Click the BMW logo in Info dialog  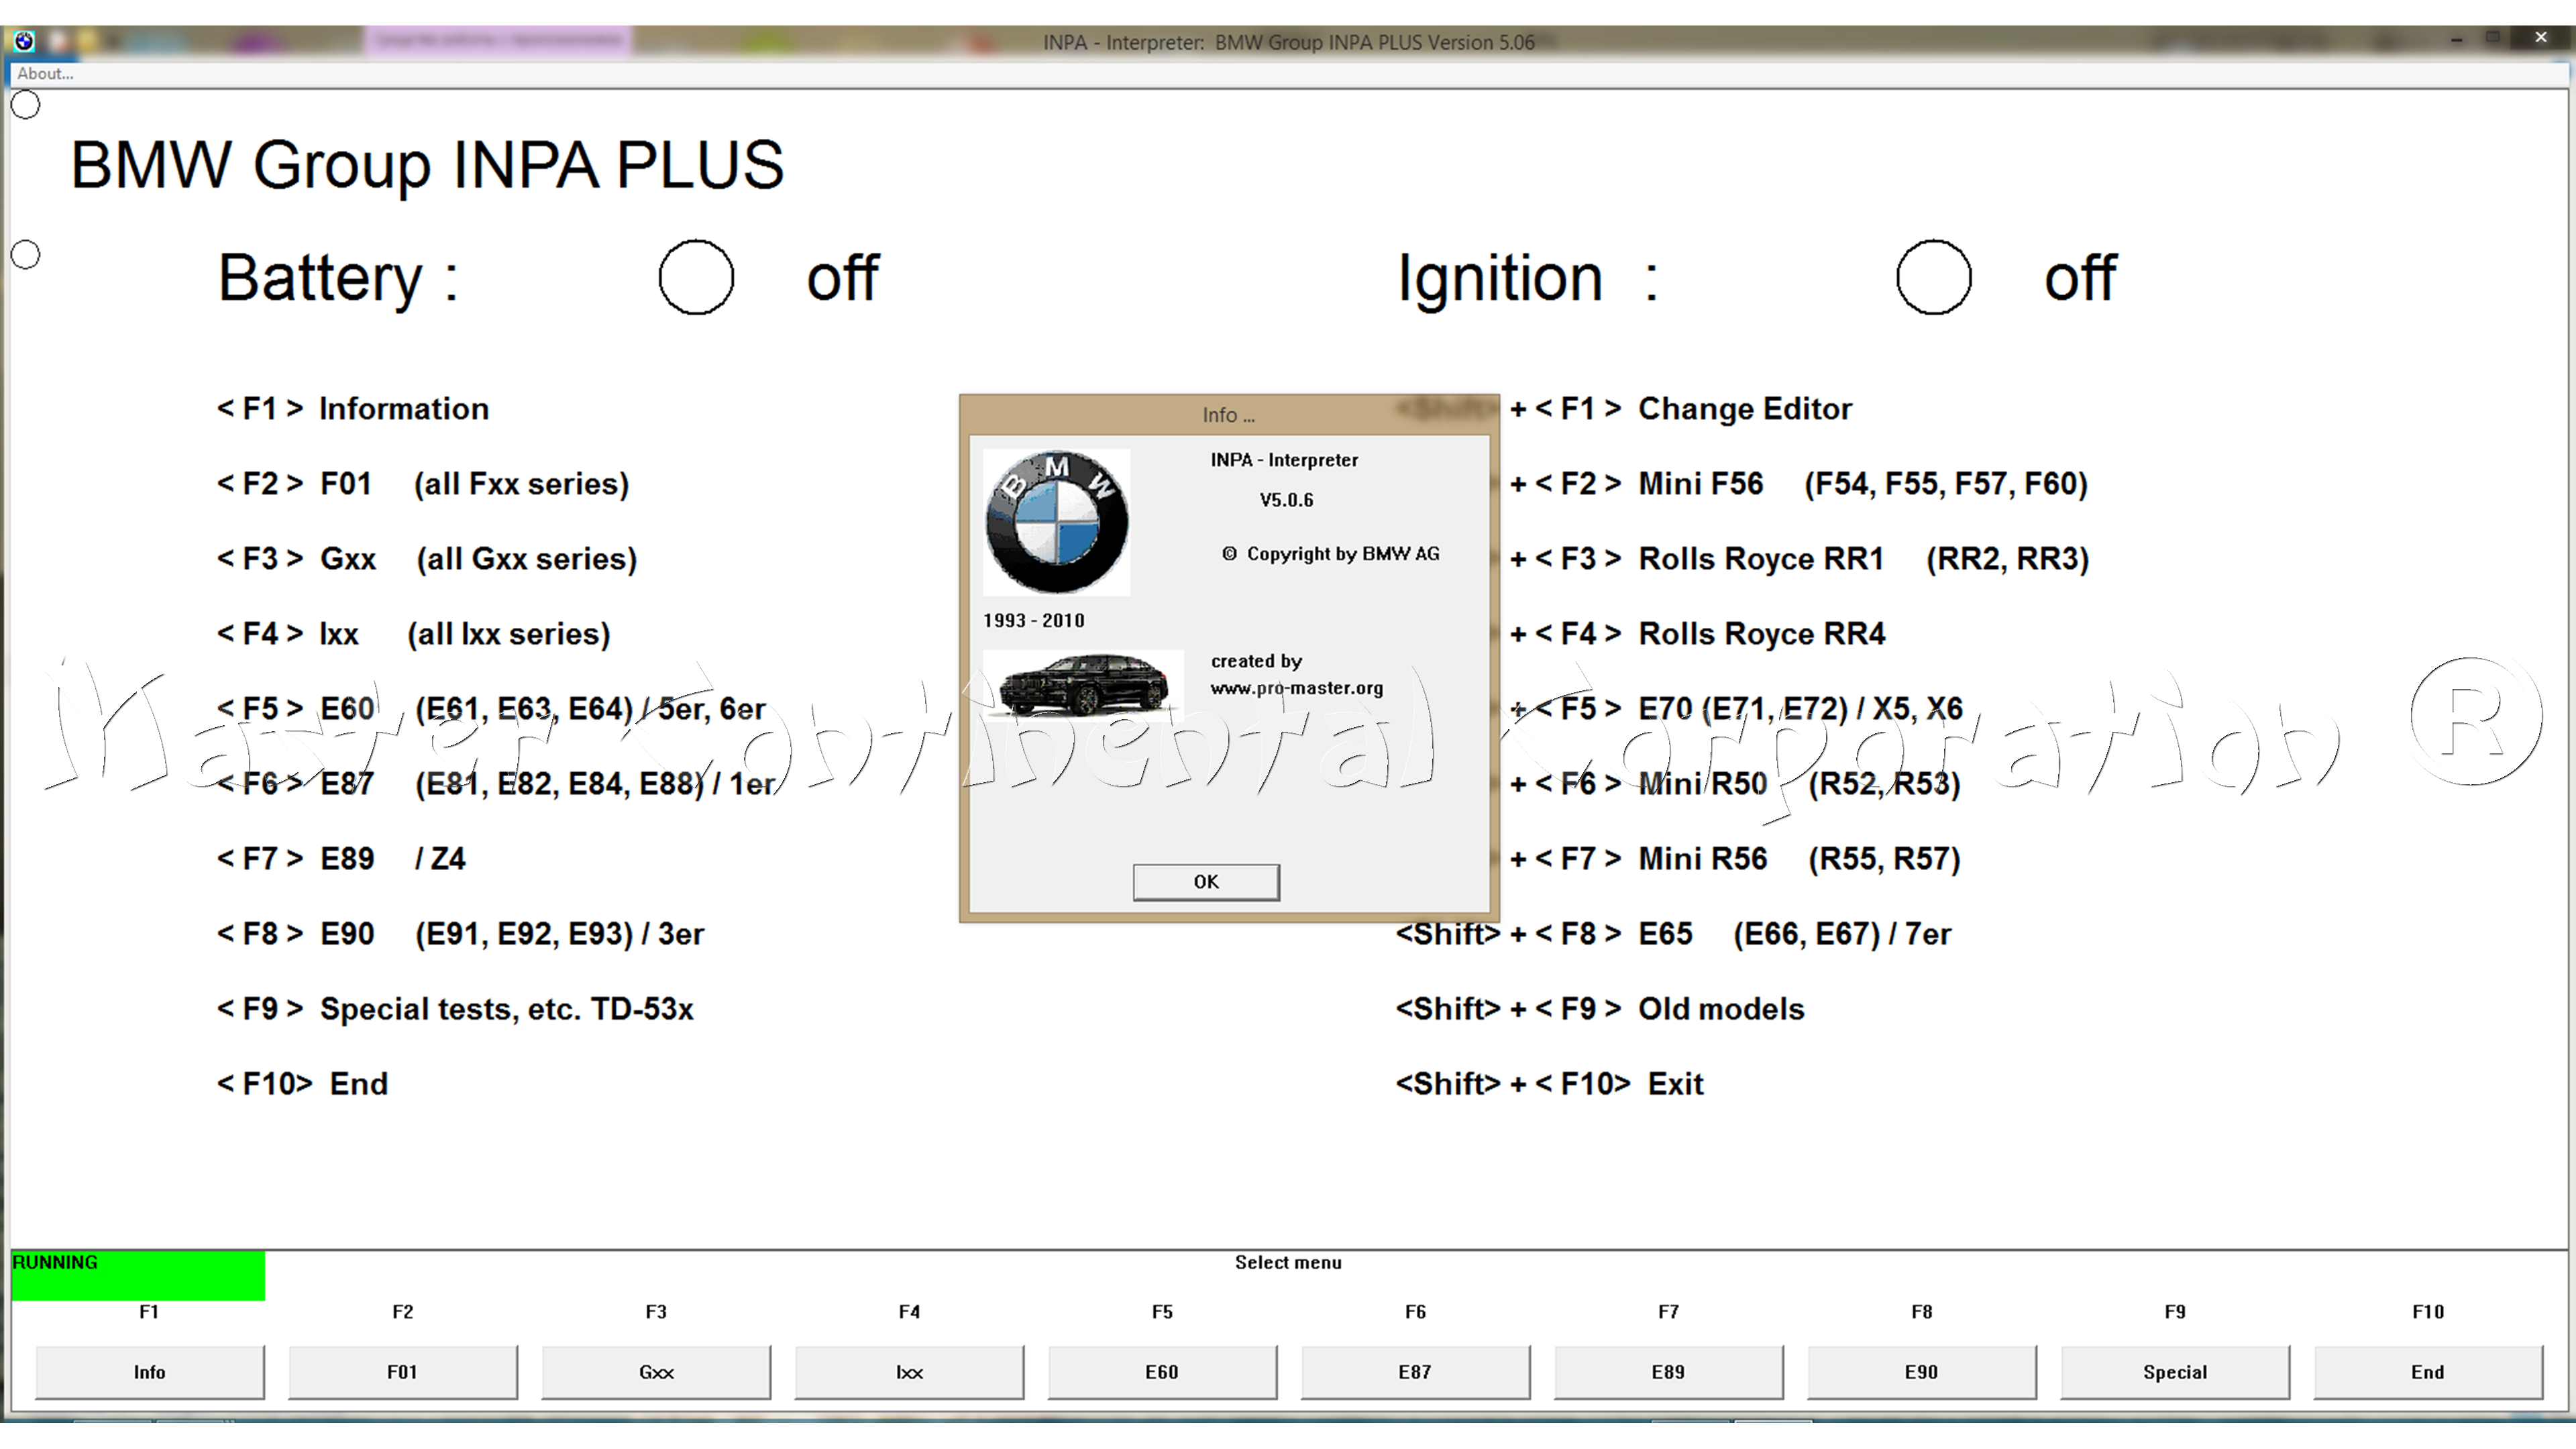pyautogui.click(x=1056, y=521)
